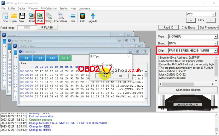Click the Chip Erase button
This screenshot has height=136, width=219.
188,28
